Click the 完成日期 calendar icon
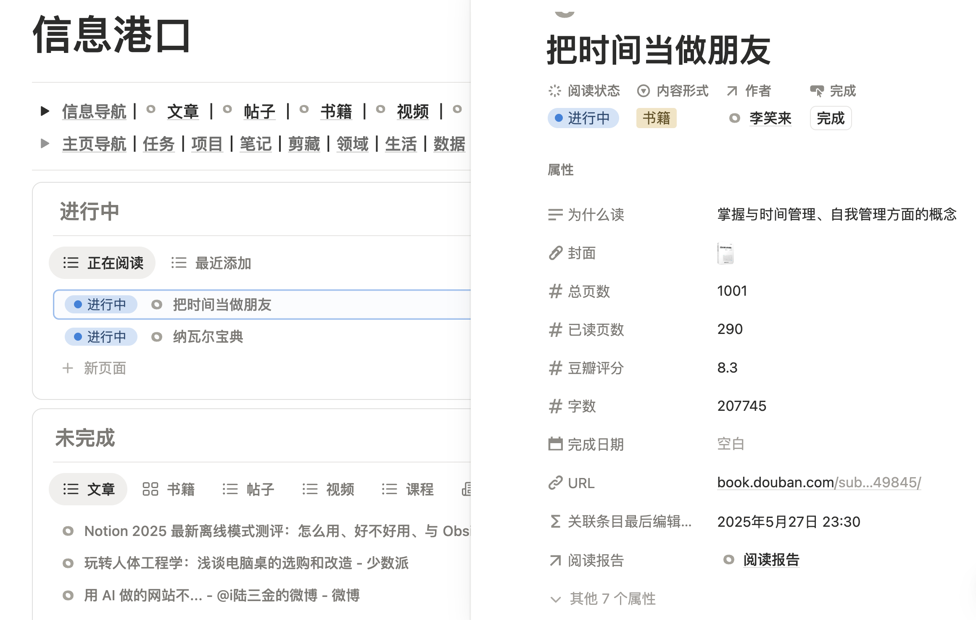The width and height of the screenshot is (976, 620). coord(555,444)
